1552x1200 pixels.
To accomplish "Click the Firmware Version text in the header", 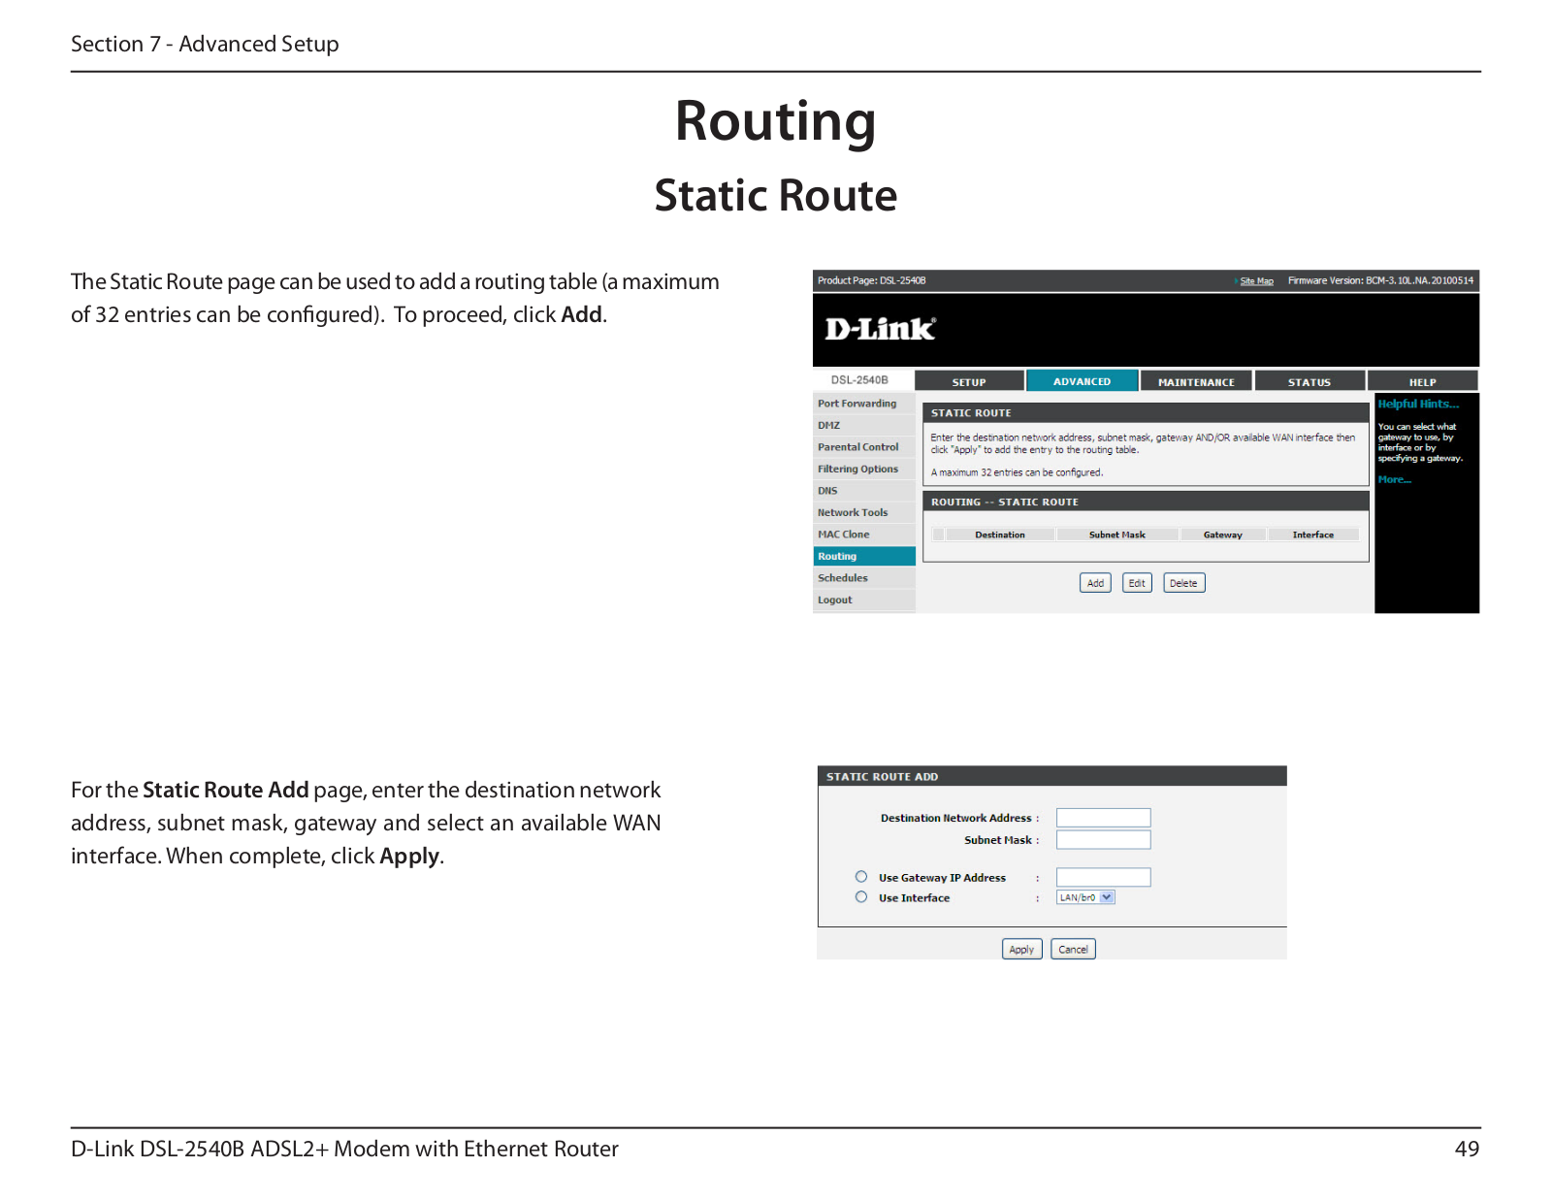I will click(x=1380, y=280).
